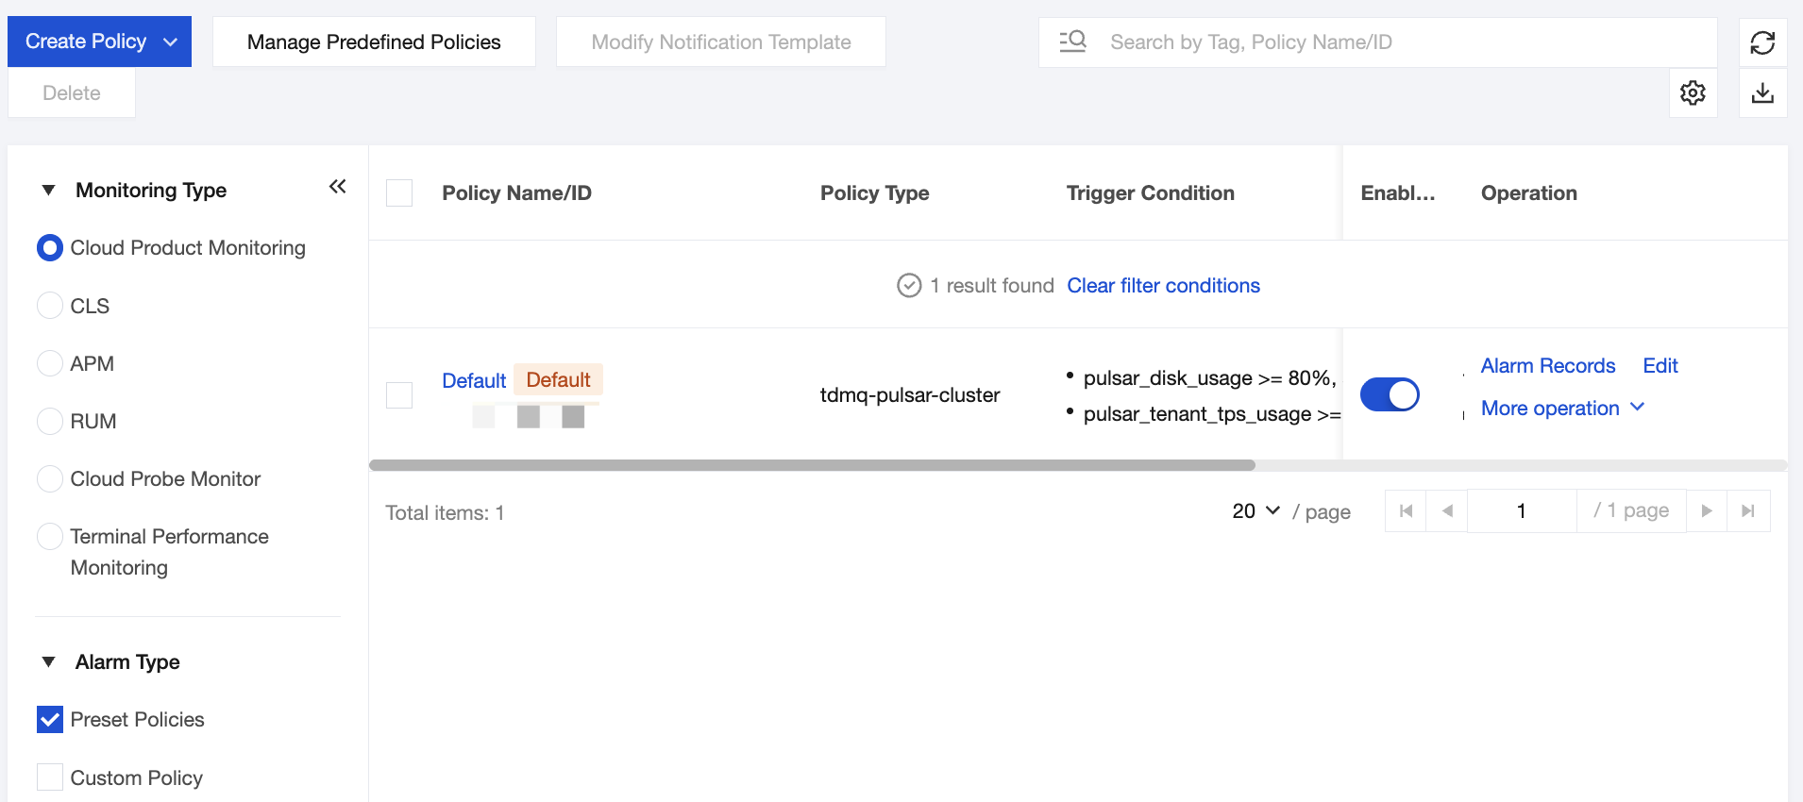The width and height of the screenshot is (1803, 802).
Task: Jump to the last page arrow
Action: (x=1748, y=511)
